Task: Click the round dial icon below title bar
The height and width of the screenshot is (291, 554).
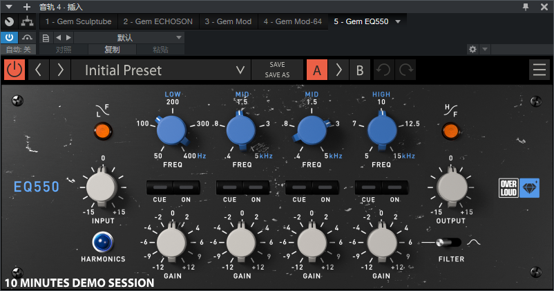Action: pos(9,21)
